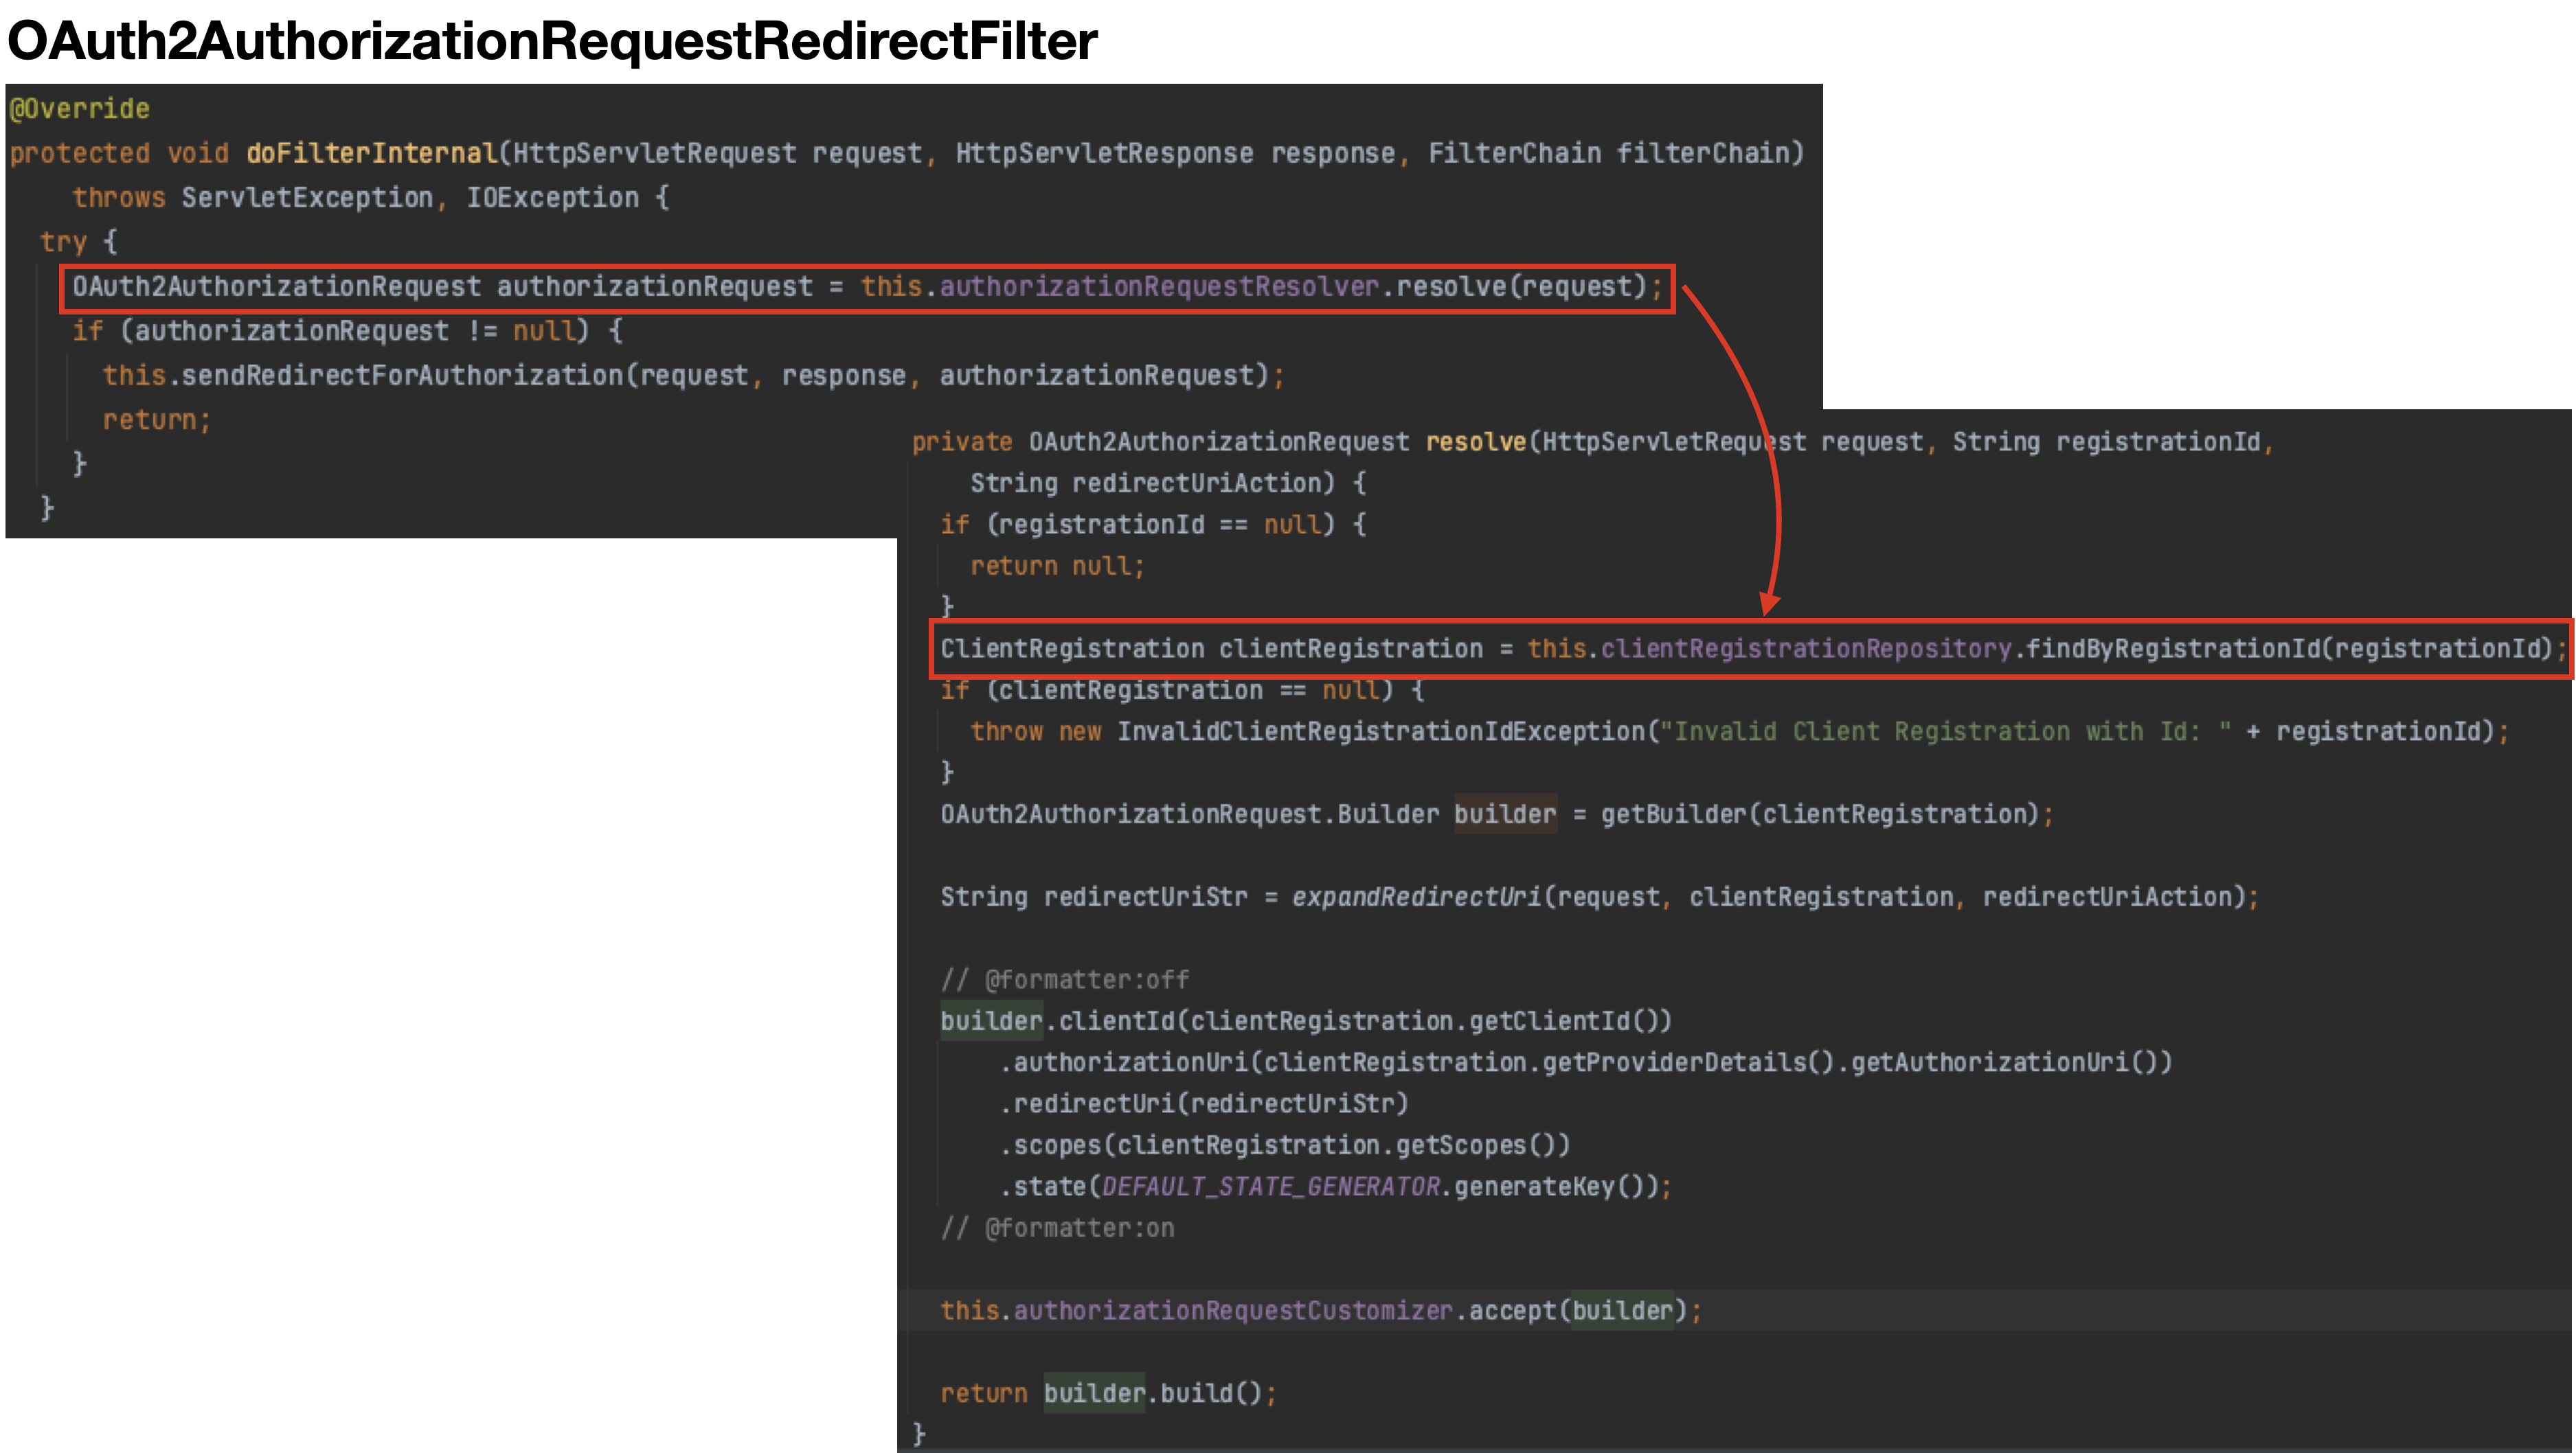Click the @Override annotation

point(80,108)
